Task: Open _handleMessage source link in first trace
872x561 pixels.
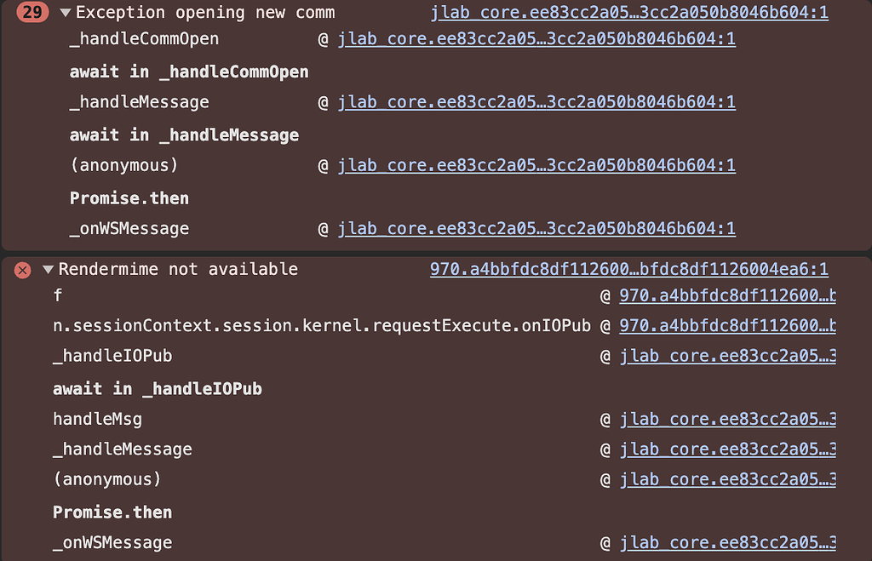Action: (536, 102)
